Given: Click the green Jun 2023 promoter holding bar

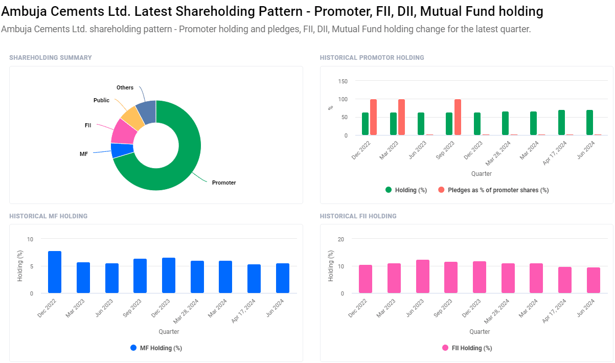Looking at the screenshot, I should [x=421, y=124].
